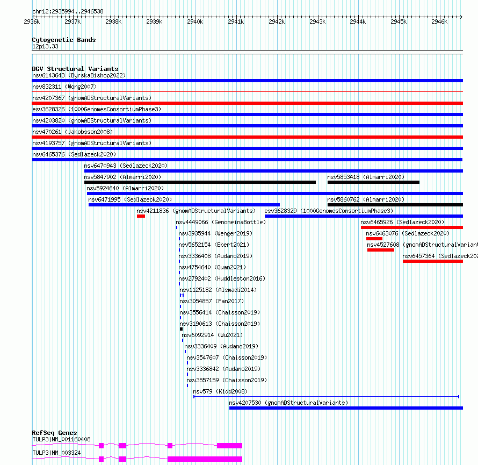Screen dimensions: 478x465
Task: Select the nsv579 (Kidd2008) label
Action: coord(220,391)
